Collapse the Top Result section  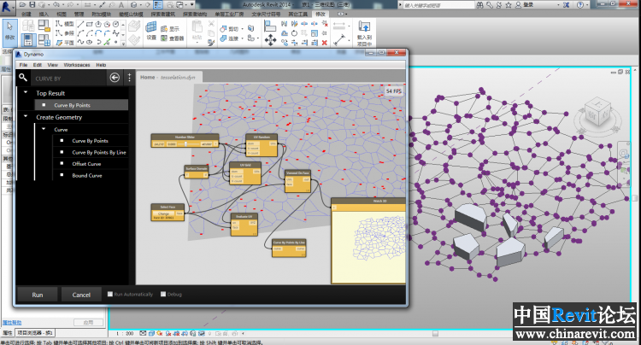(x=26, y=92)
